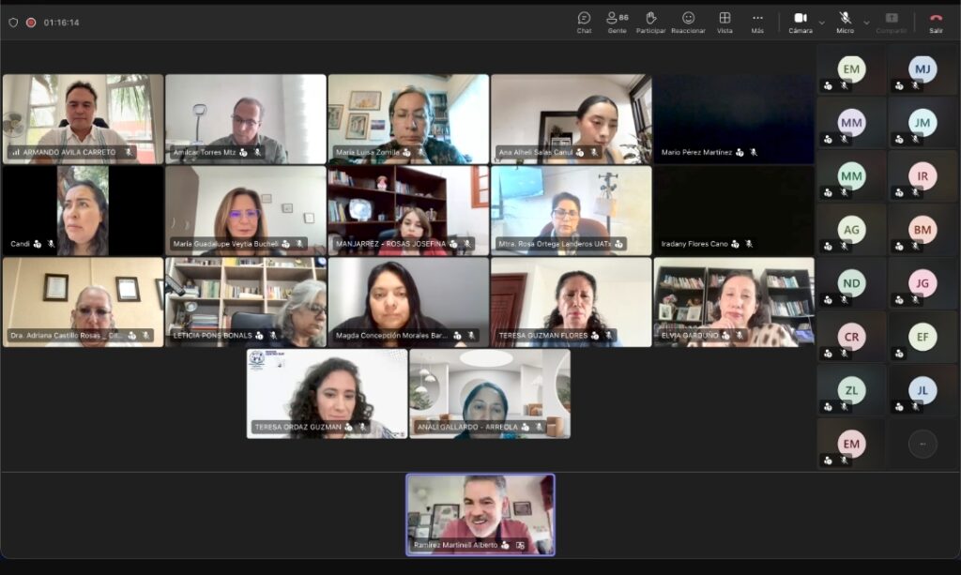Select María Guadalupe Veytia Bucheli's tile
The width and height of the screenshot is (961, 575).
pyautogui.click(x=246, y=211)
